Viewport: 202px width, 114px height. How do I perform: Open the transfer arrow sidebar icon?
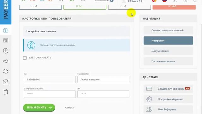tap(6, 61)
